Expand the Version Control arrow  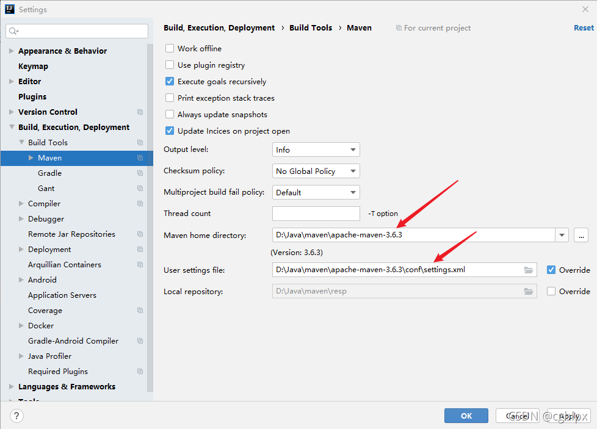point(12,112)
